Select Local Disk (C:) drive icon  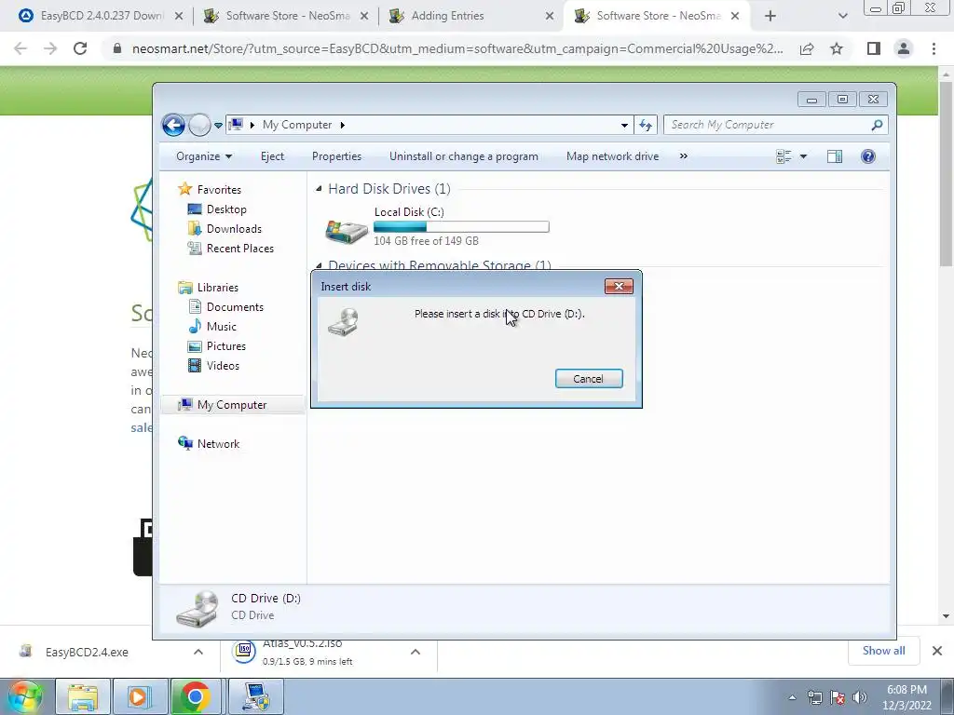click(x=347, y=230)
